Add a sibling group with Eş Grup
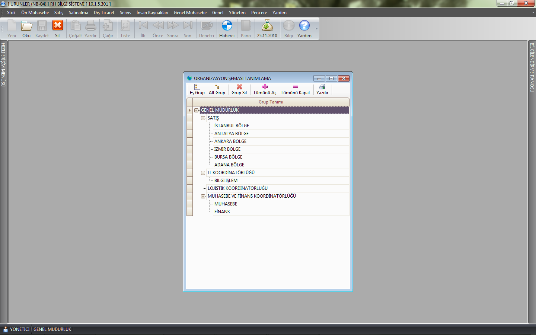 click(x=197, y=89)
